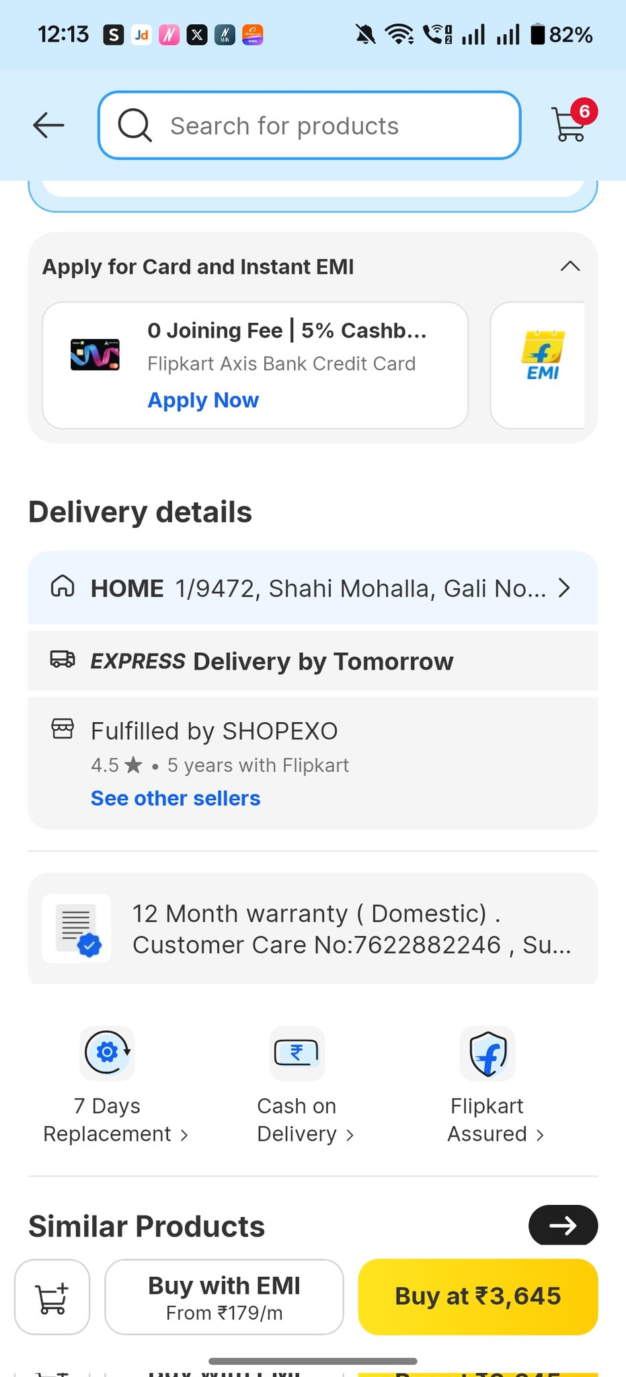Tap the 7 Days Replacement icon
The image size is (626, 1377).
pyautogui.click(x=108, y=1052)
